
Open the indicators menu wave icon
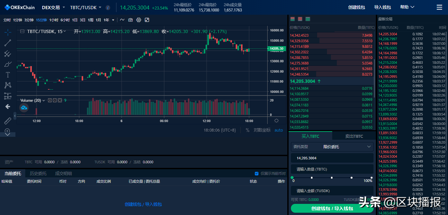[x=122, y=20]
